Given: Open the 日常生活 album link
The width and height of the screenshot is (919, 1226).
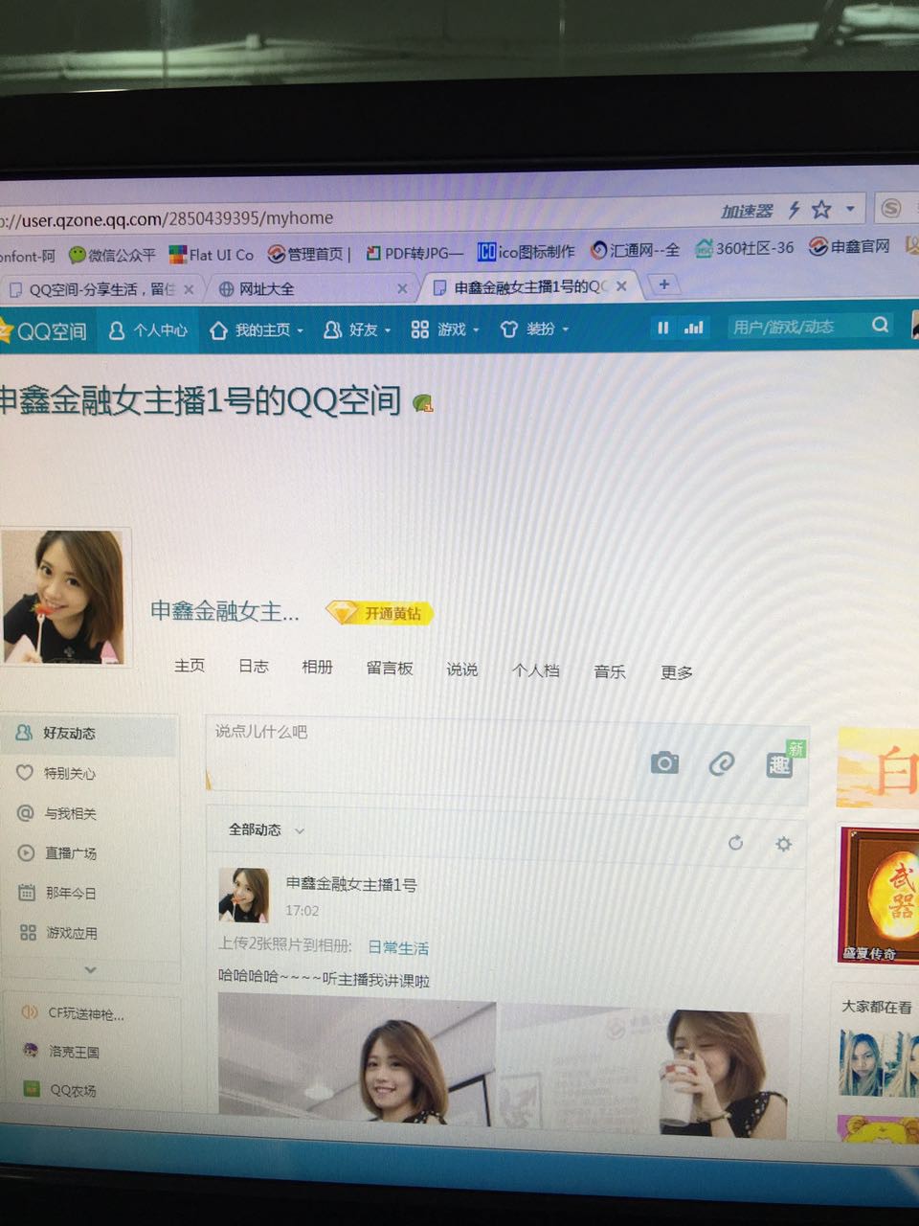Looking at the screenshot, I should pos(398,948).
